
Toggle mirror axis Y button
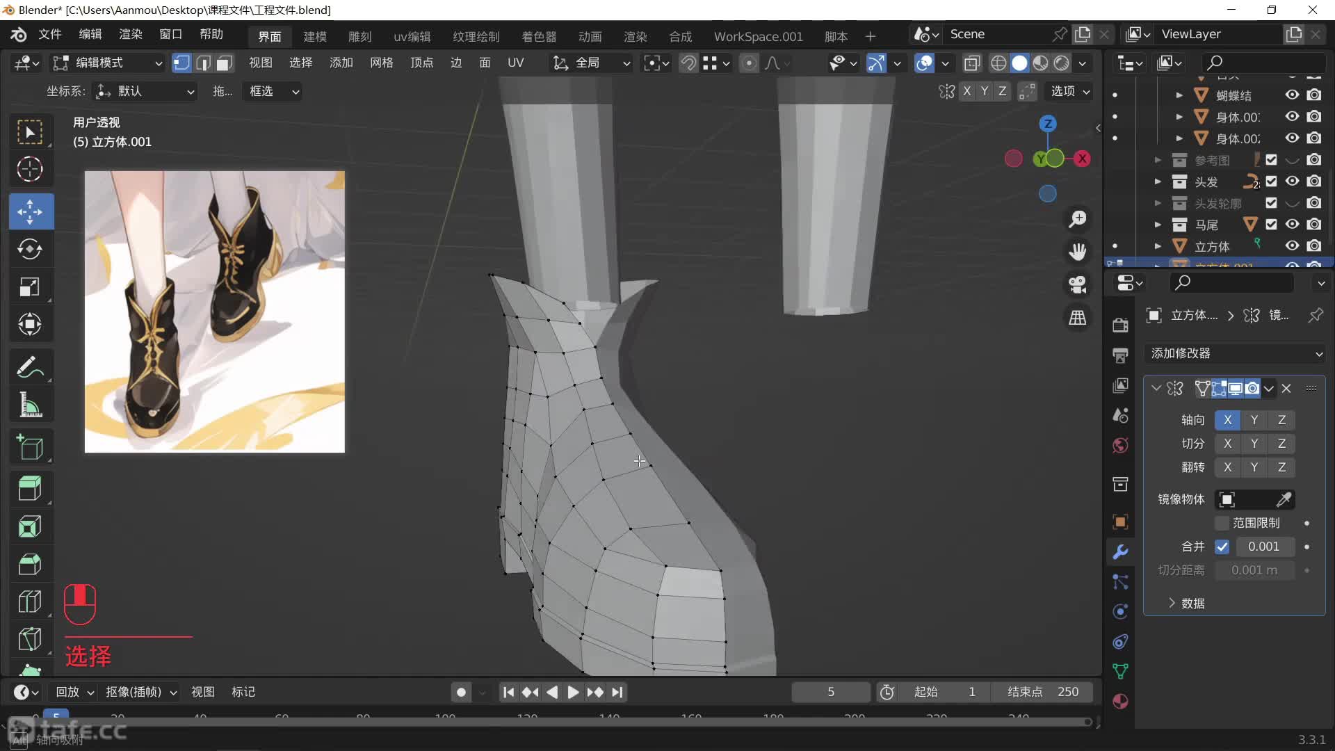(x=1254, y=420)
